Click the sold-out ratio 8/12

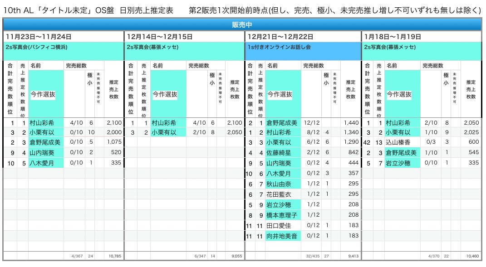313,132
